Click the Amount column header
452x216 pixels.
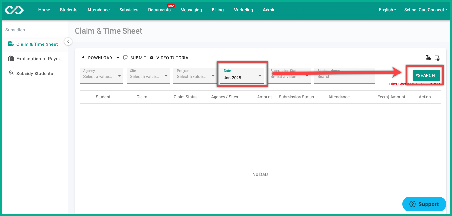265,97
